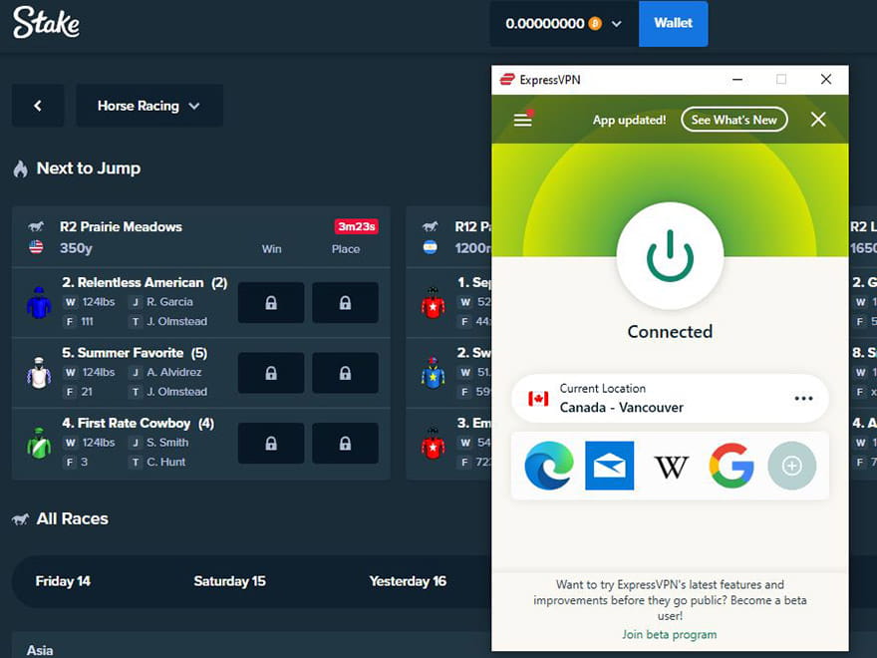The height and width of the screenshot is (658, 877).
Task: Click the Place column header
Action: (346, 249)
